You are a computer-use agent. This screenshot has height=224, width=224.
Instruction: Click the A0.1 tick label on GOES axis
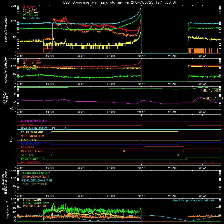[x=13, y=108]
